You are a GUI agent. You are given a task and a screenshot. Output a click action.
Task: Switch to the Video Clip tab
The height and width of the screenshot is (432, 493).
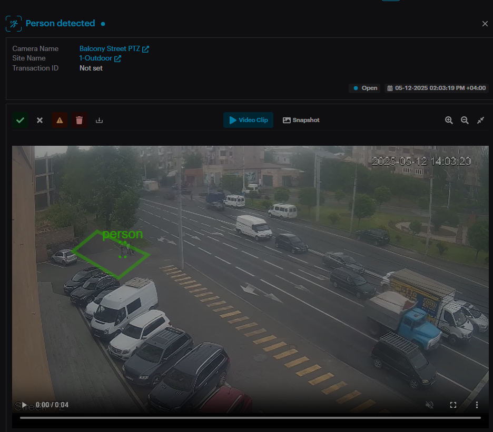coord(248,120)
